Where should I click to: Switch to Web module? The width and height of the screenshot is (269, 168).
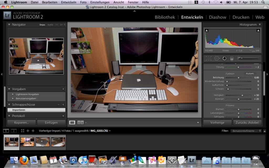(260, 17)
